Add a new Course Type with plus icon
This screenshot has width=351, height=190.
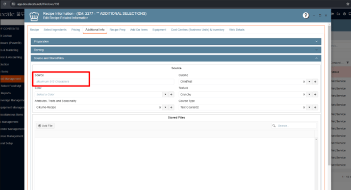point(315,107)
